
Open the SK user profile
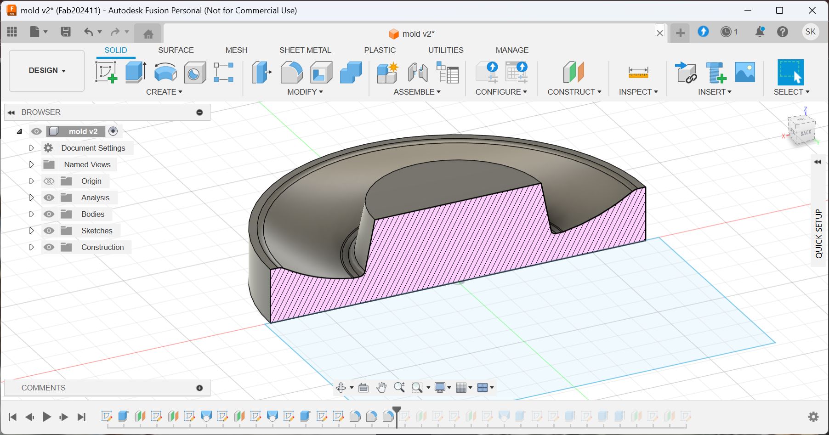[x=811, y=32]
